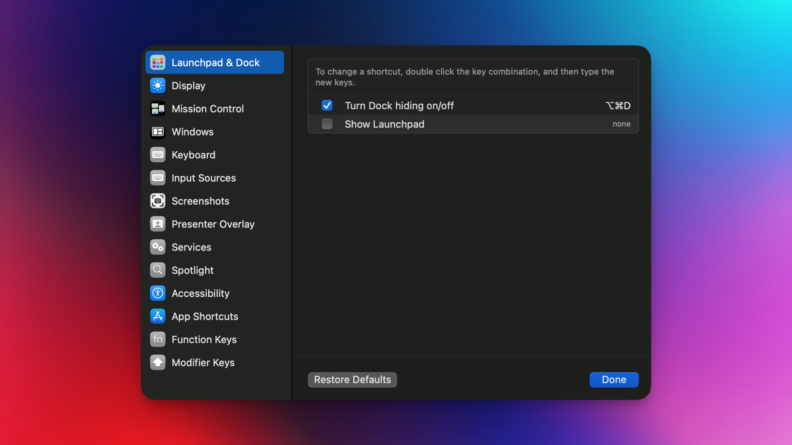Click the Windows layout icon
This screenshot has height=445, width=792.
(158, 132)
